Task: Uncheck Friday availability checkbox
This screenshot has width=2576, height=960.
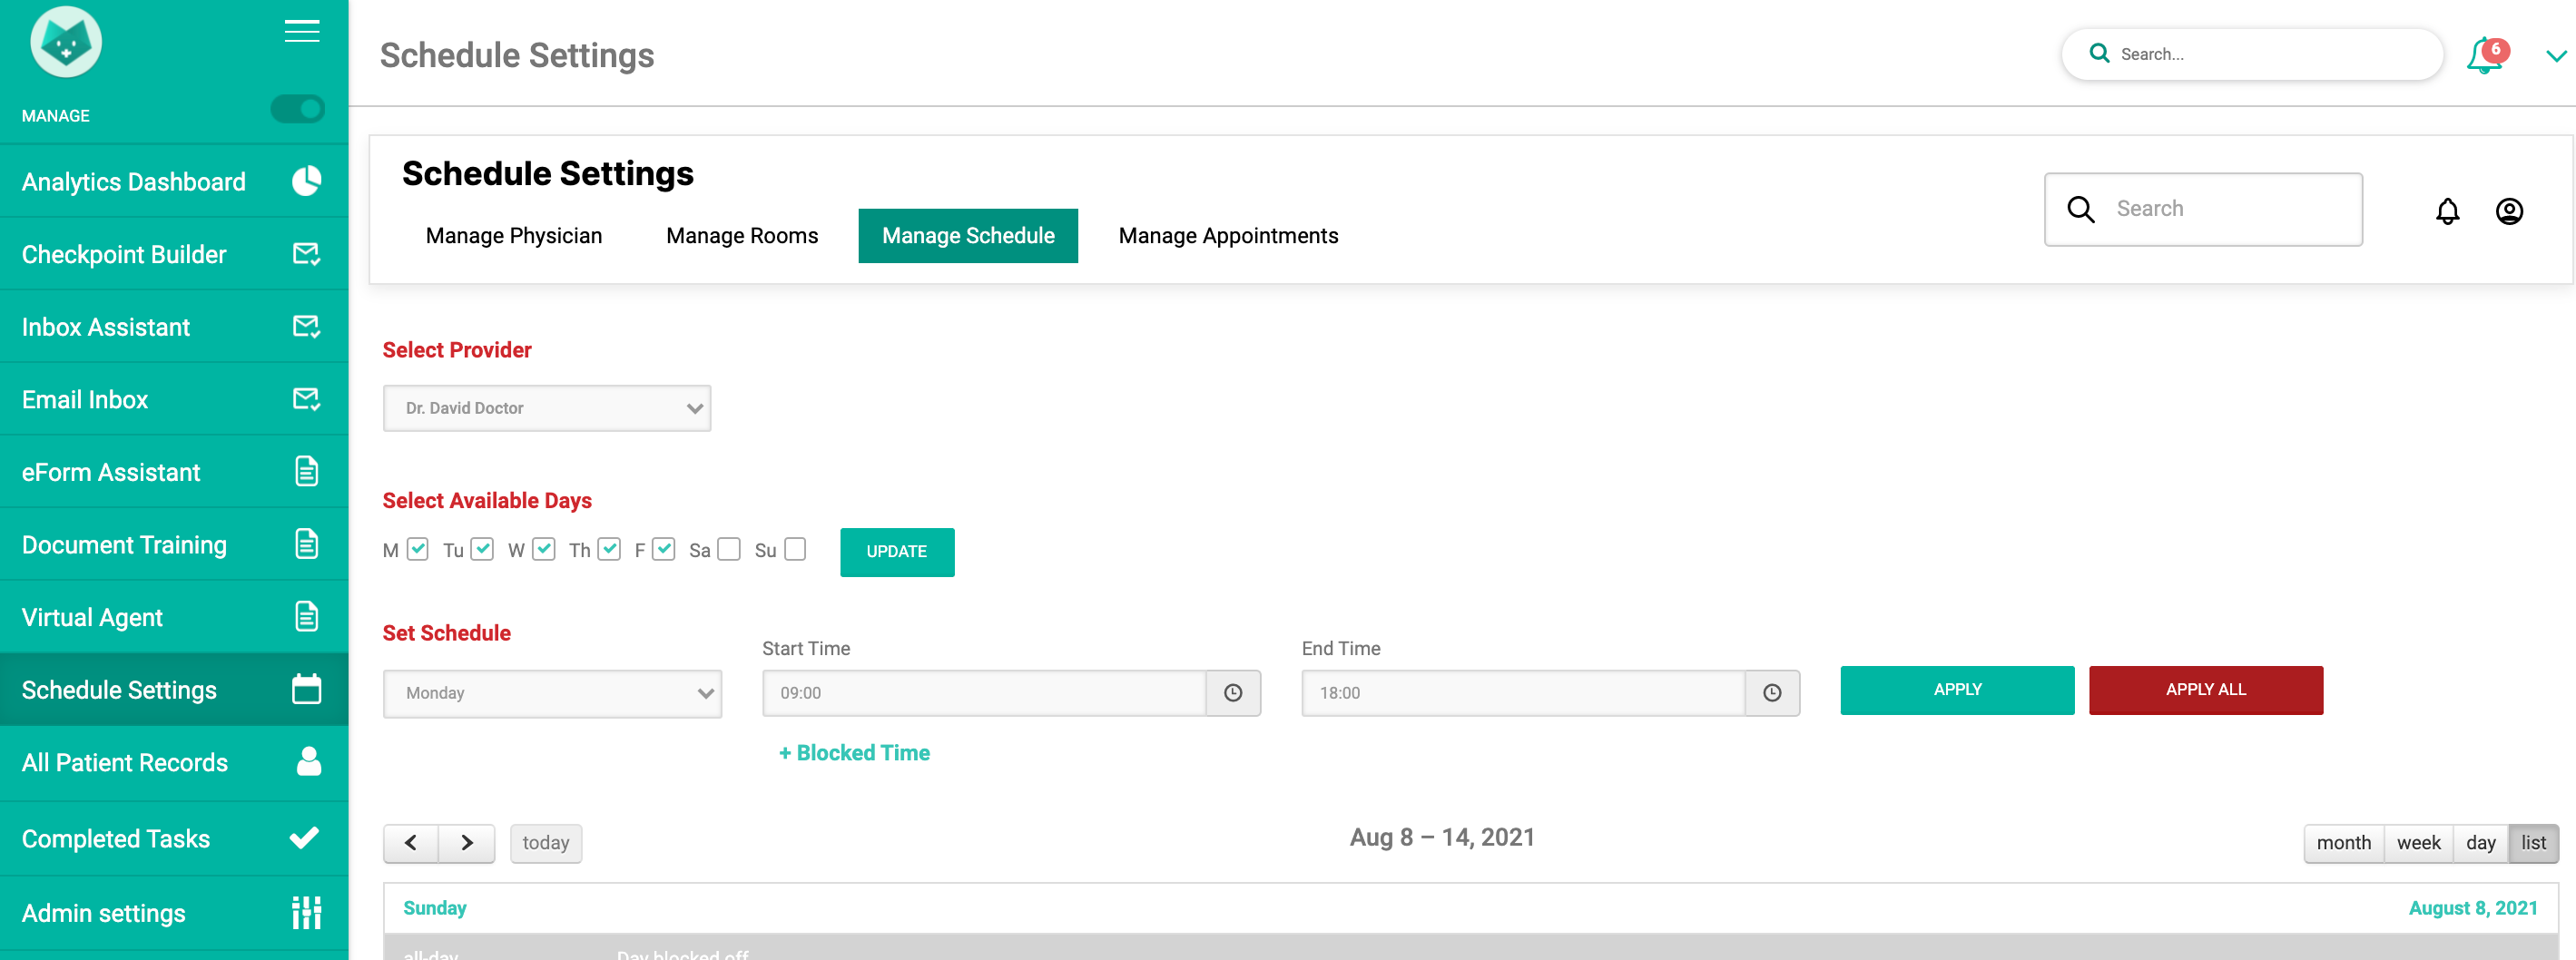Action: pyautogui.click(x=664, y=549)
